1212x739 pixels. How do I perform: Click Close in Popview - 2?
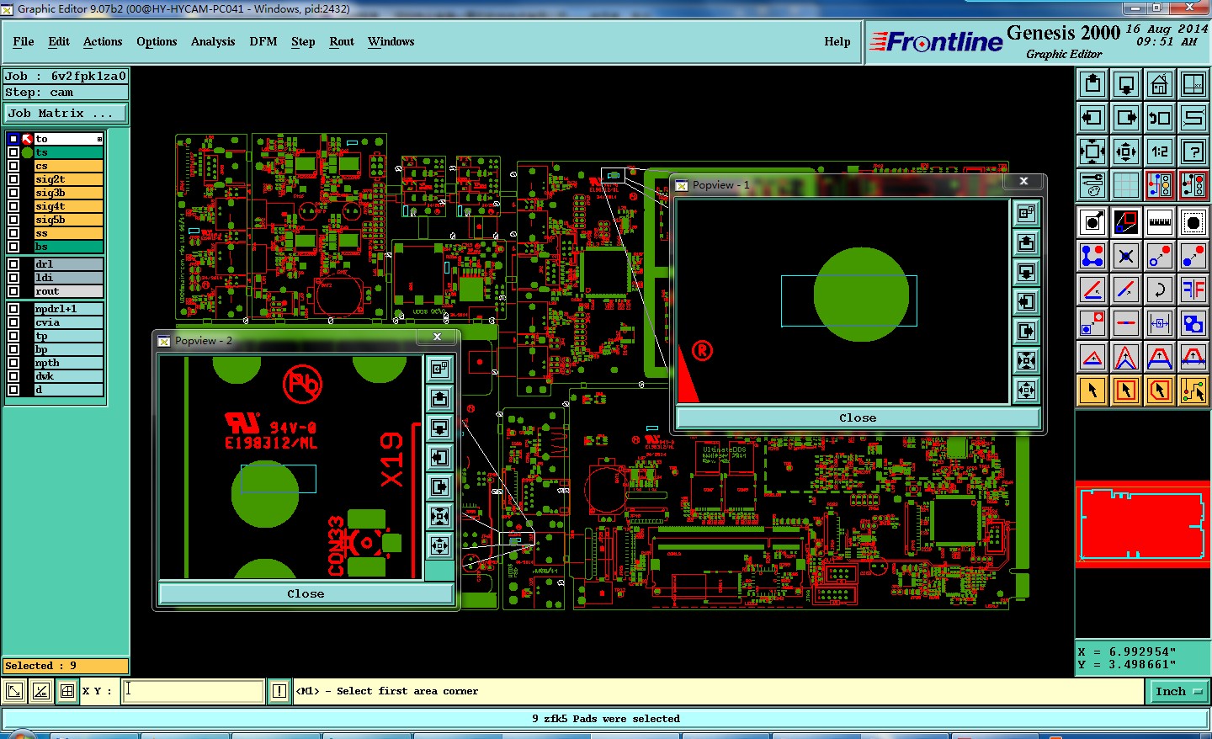pyautogui.click(x=306, y=593)
